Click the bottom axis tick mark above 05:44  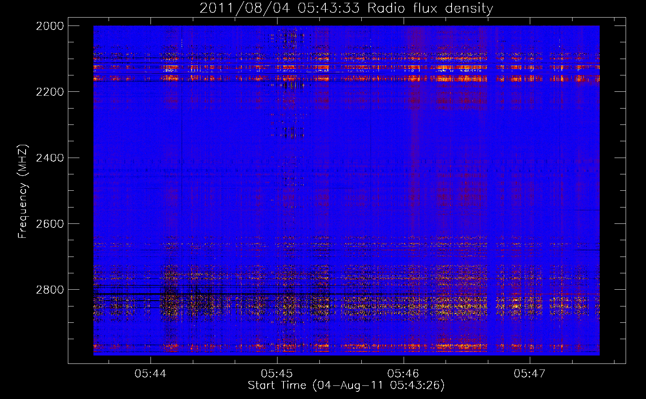[151, 359]
